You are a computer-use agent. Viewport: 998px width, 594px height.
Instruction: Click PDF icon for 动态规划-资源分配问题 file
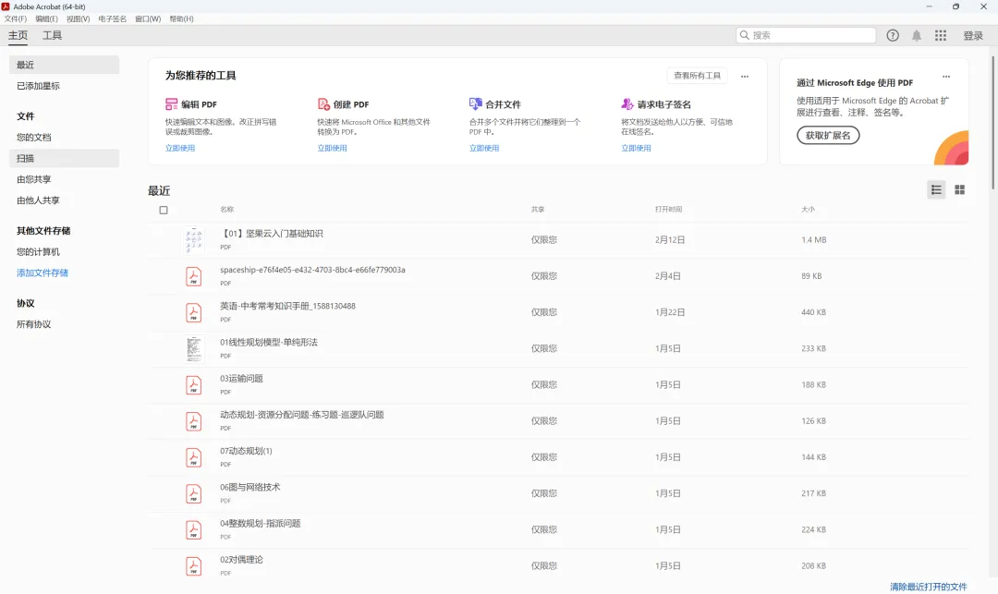pyautogui.click(x=193, y=421)
